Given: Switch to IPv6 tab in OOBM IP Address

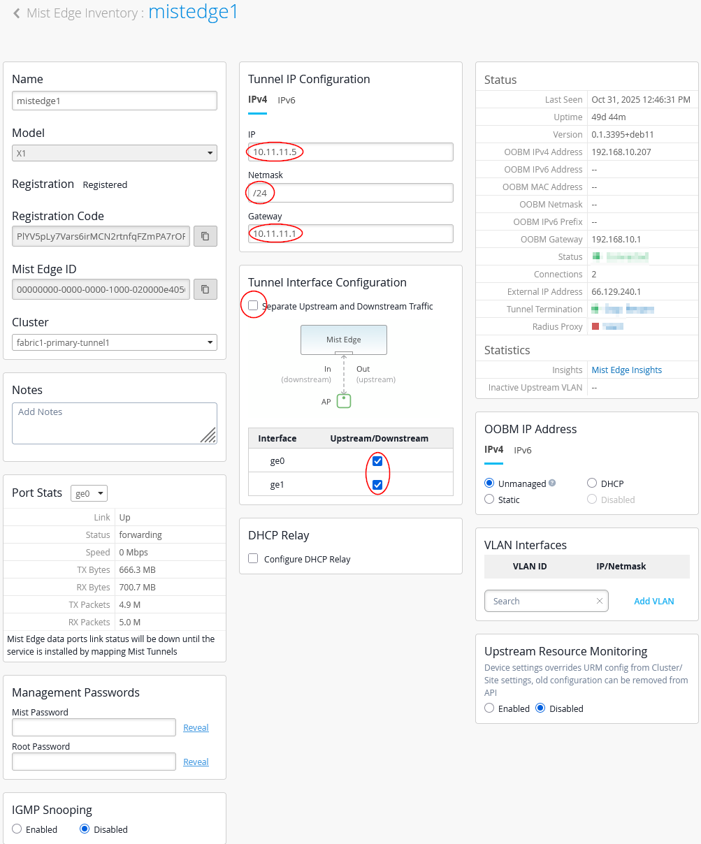Looking at the screenshot, I should [523, 450].
